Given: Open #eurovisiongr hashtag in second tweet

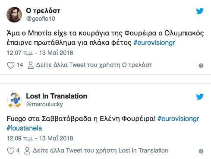Looking at the screenshot, I should click(x=178, y=119).
